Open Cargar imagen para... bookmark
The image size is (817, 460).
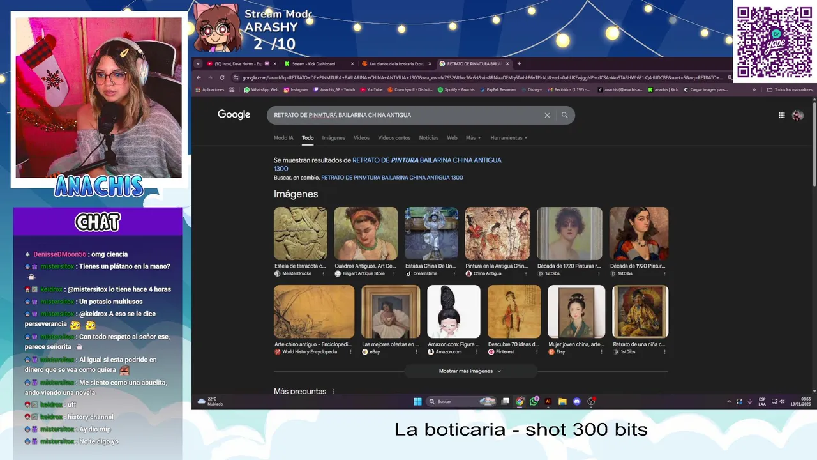point(705,90)
